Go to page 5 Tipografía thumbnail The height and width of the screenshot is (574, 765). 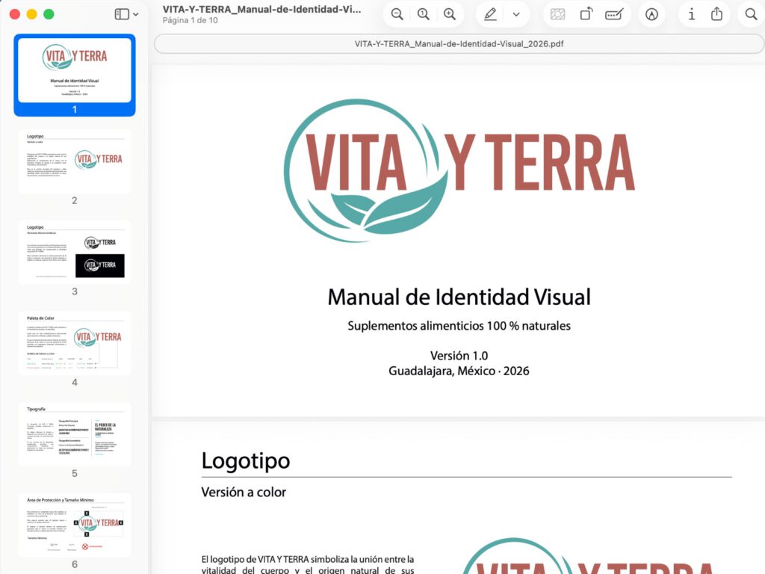75,434
